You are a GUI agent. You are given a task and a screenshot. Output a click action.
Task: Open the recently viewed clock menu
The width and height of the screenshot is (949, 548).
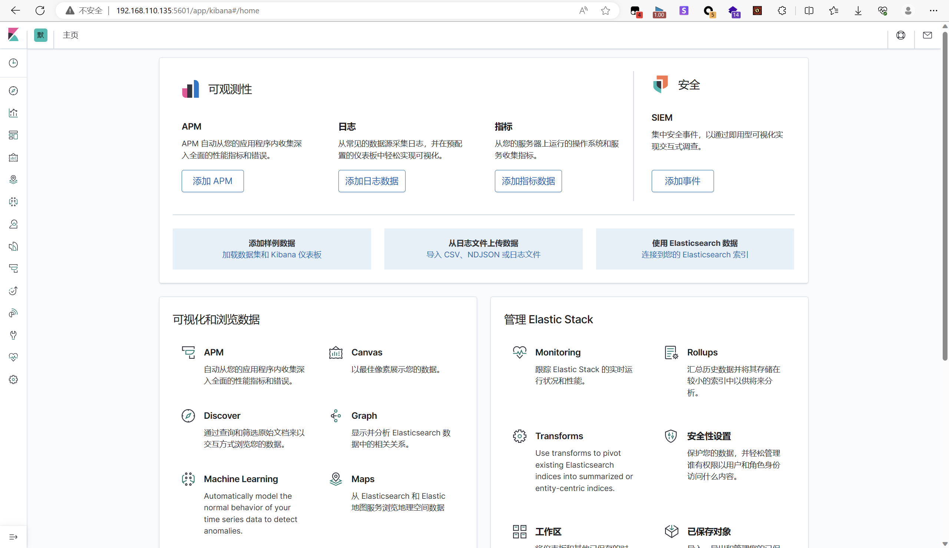13,63
